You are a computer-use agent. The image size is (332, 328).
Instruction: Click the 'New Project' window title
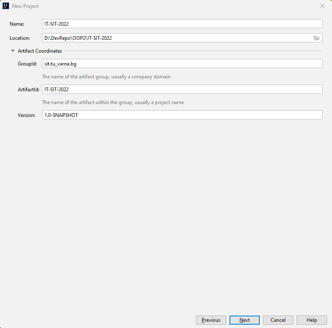point(25,6)
